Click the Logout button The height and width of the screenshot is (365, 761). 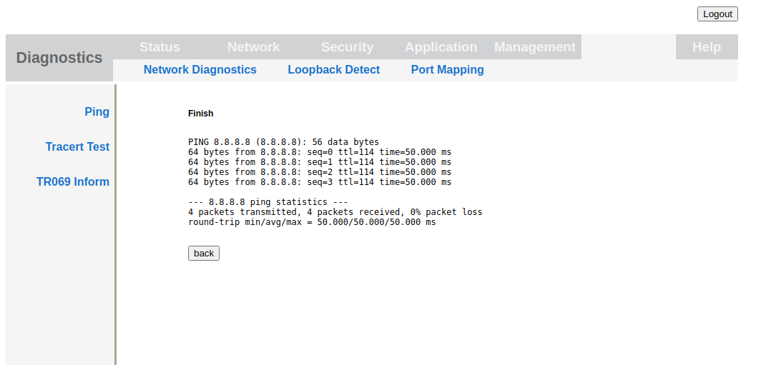coord(717,14)
